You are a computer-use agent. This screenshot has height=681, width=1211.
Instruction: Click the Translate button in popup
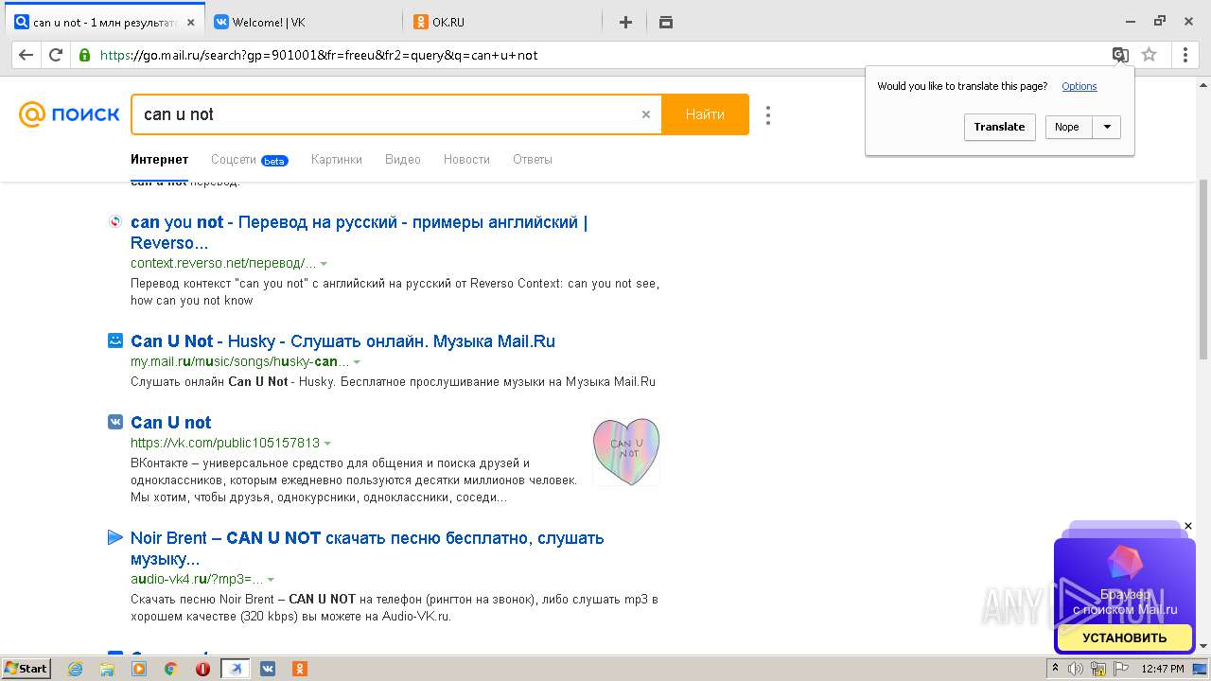pyautogui.click(x=1000, y=127)
